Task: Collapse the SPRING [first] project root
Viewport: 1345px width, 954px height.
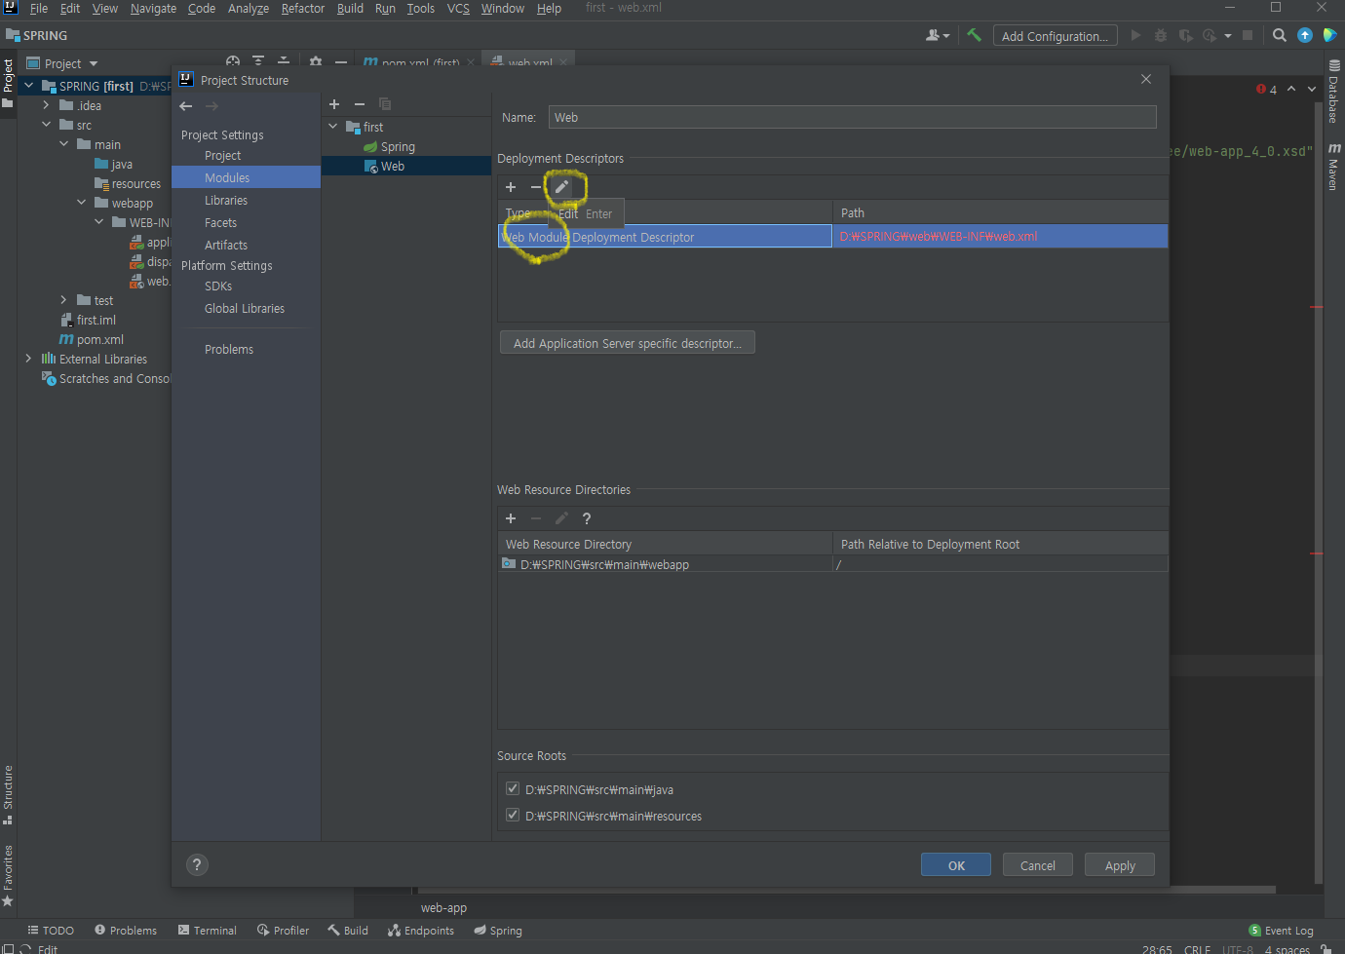Action: [x=28, y=86]
